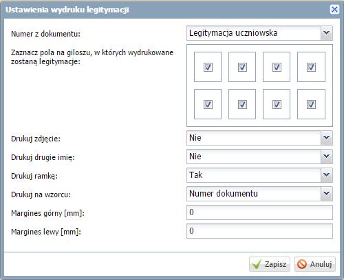Image resolution: width=344 pixels, height=280 pixels.
Task: Uncheck the first checkbox in the bottom row
Action: [x=208, y=104]
